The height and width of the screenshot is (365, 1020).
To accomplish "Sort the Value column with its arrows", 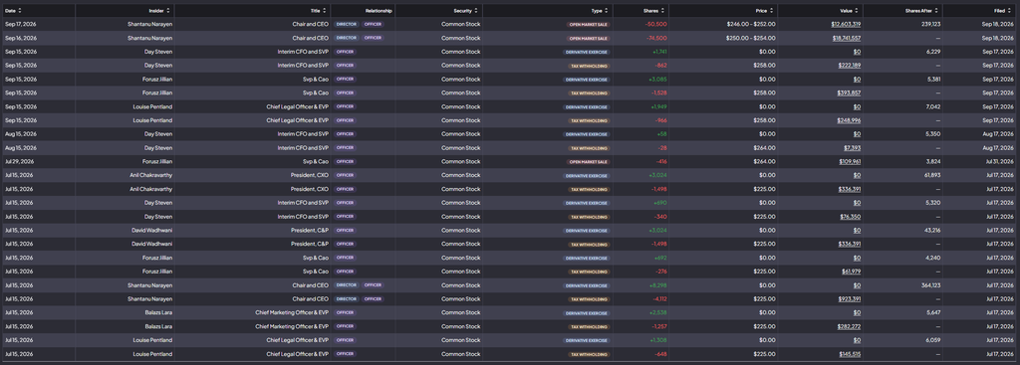I will point(858,10).
